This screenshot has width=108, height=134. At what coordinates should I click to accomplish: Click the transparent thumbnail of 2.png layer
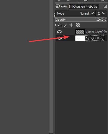[80, 32]
